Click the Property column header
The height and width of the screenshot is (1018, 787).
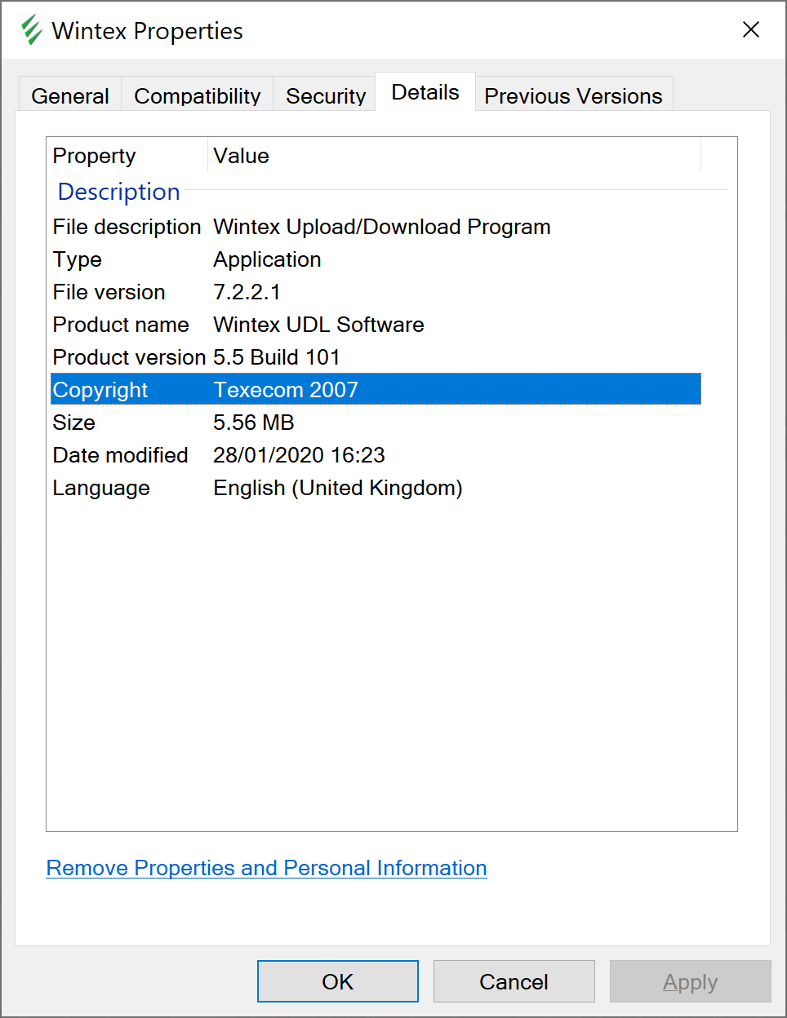[x=127, y=156]
